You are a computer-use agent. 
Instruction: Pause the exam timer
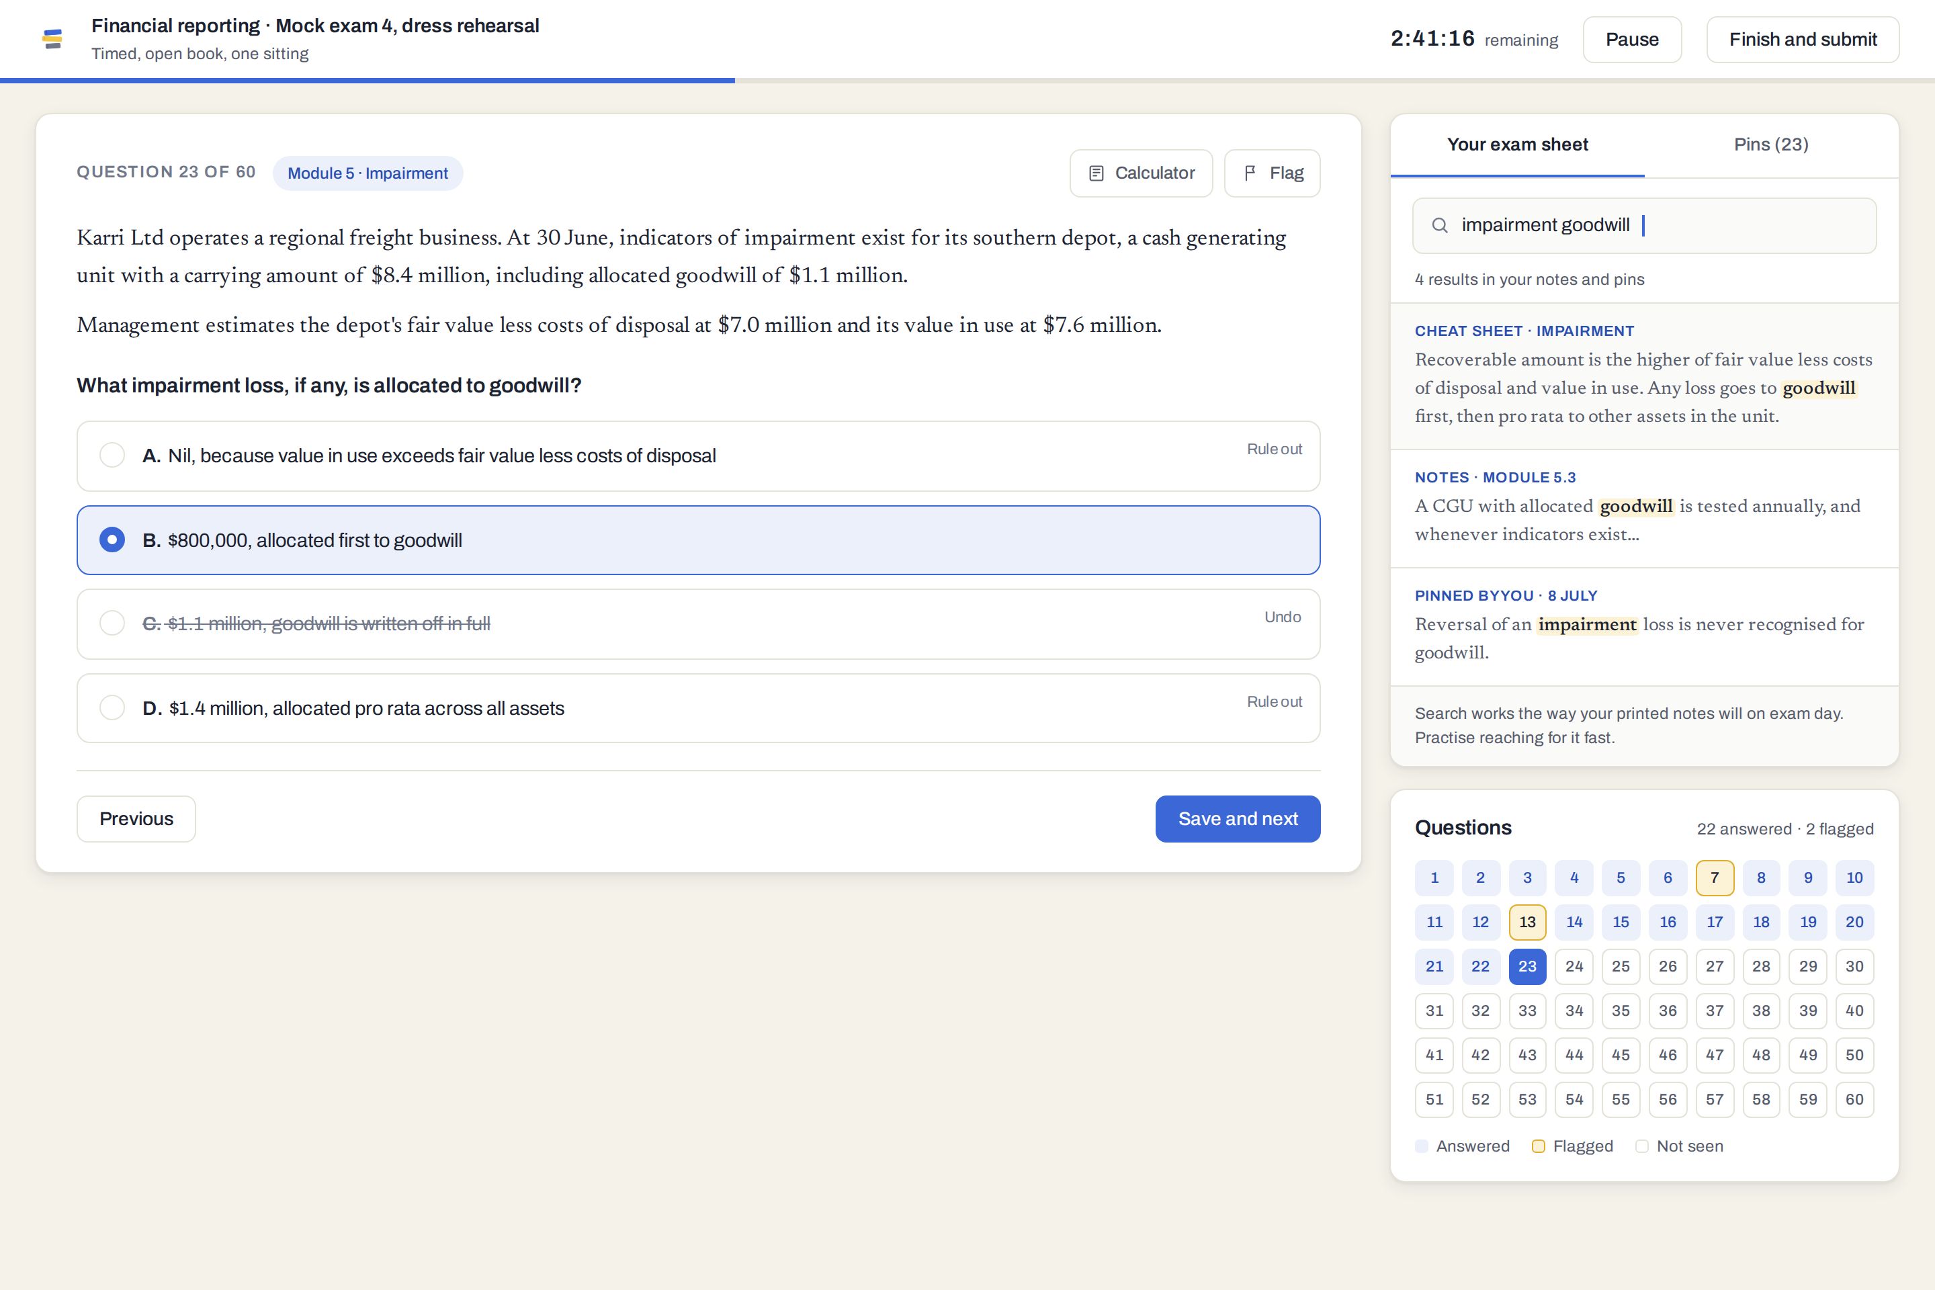point(1632,40)
